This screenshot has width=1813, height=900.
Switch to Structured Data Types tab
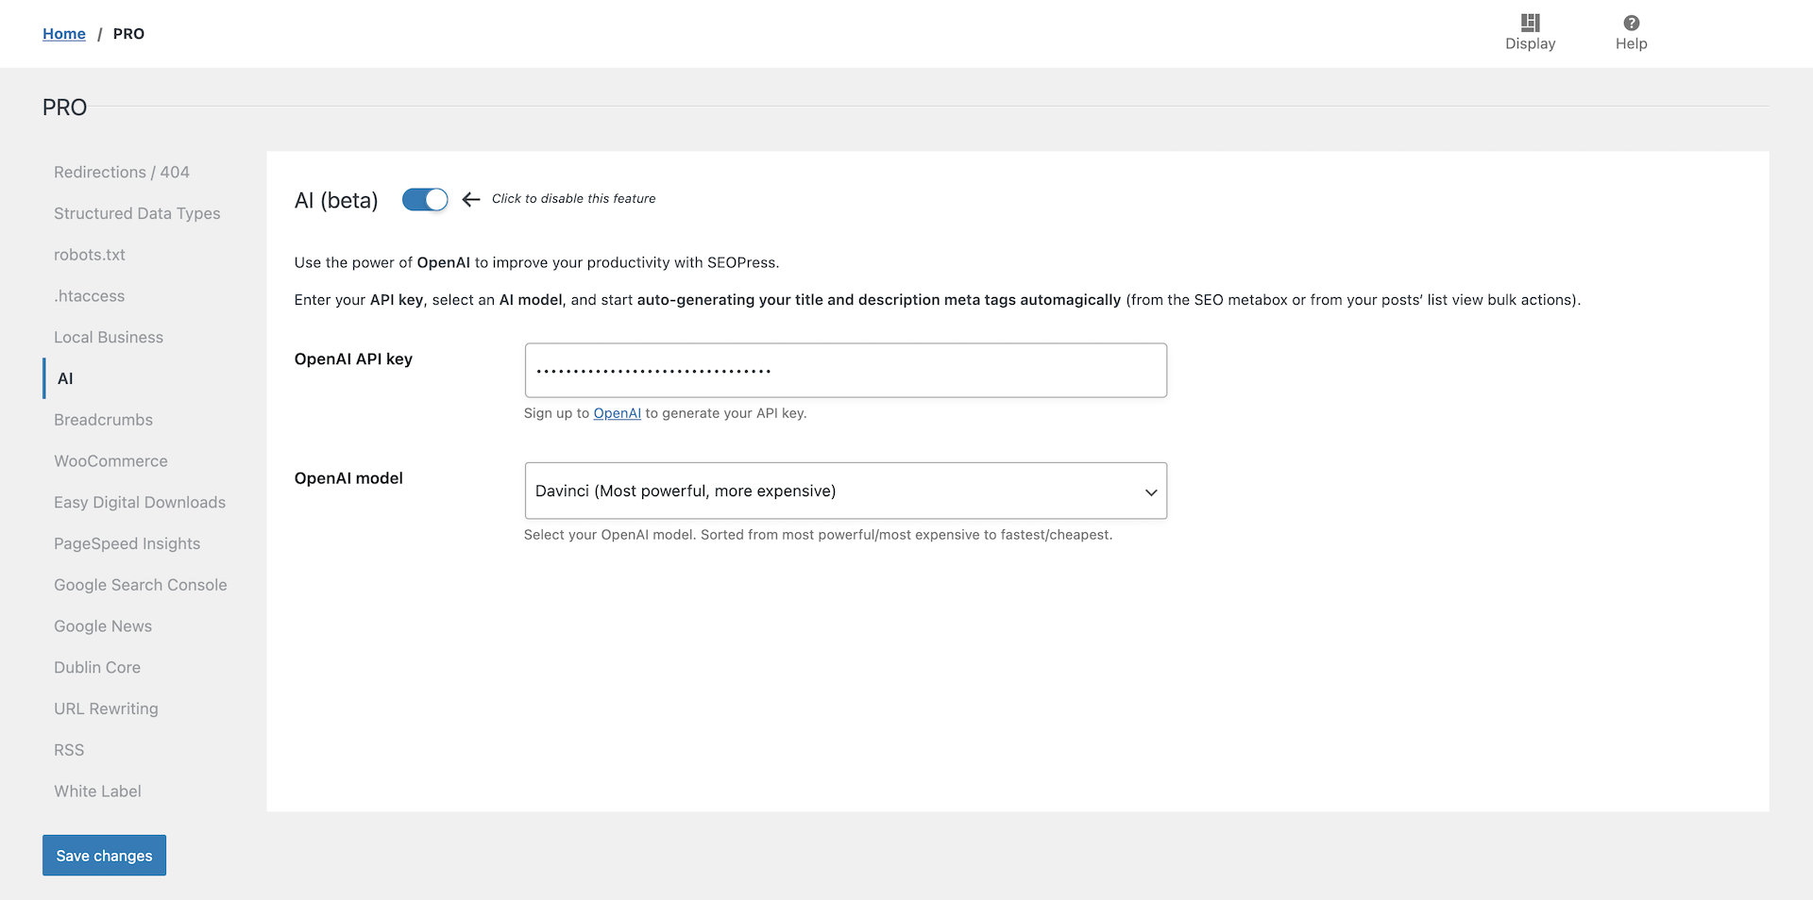137,213
